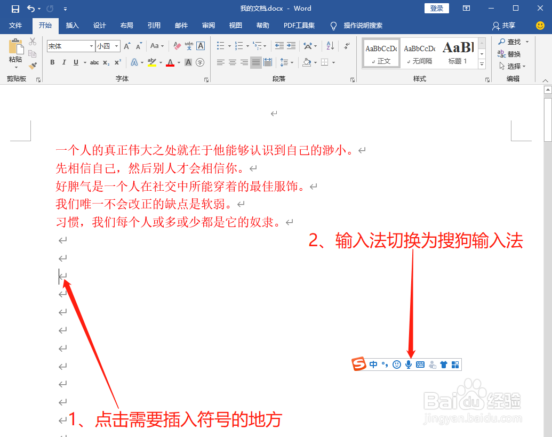
Task: Open the font size dropdown
Action: (116, 46)
